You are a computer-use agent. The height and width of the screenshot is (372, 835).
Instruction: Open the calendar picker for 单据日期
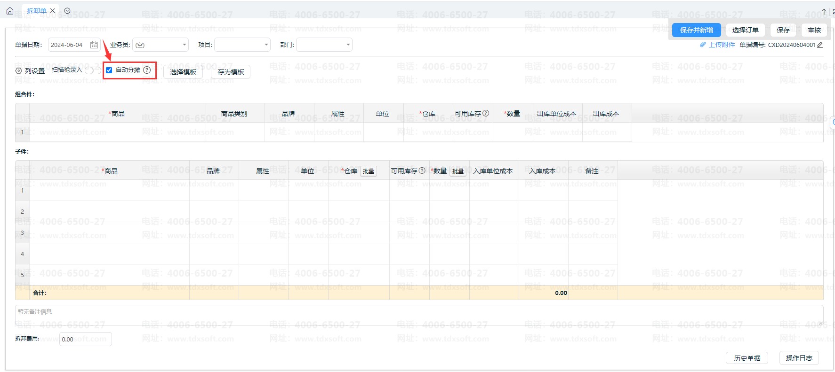[x=94, y=45]
